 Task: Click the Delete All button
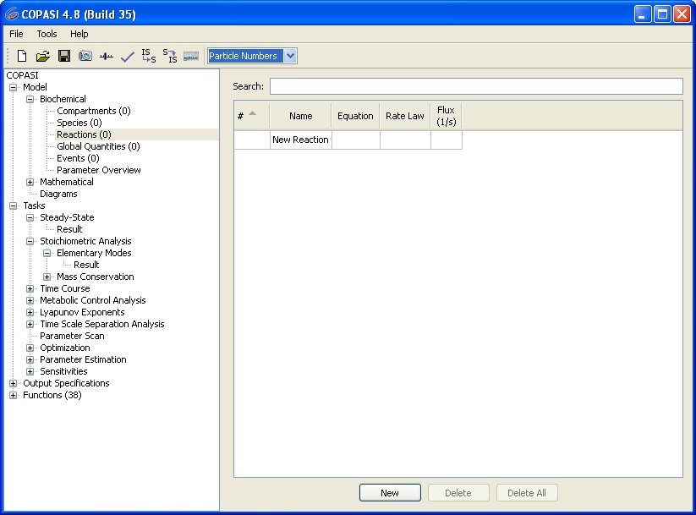(526, 493)
